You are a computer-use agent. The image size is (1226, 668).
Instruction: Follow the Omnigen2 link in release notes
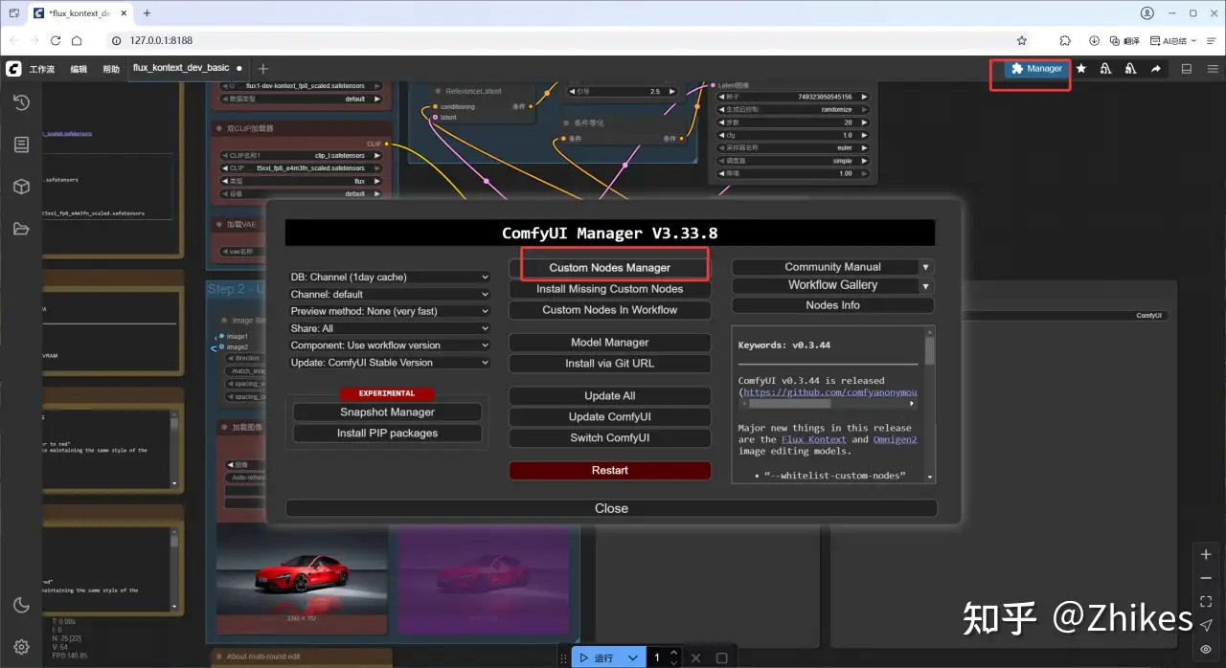click(x=895, y=440)
